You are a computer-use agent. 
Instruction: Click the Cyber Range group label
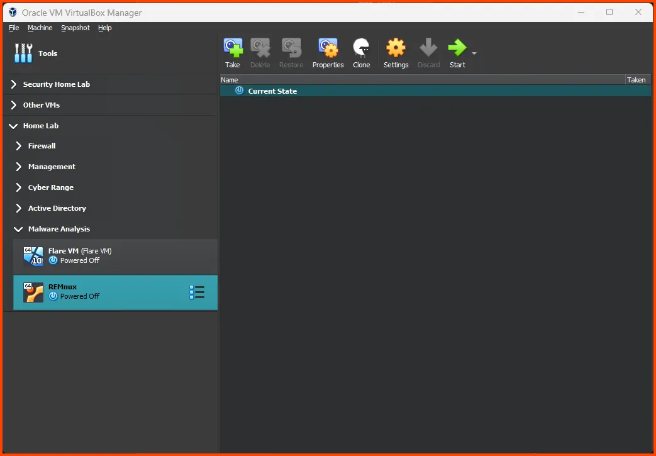(x=50, y=187)
